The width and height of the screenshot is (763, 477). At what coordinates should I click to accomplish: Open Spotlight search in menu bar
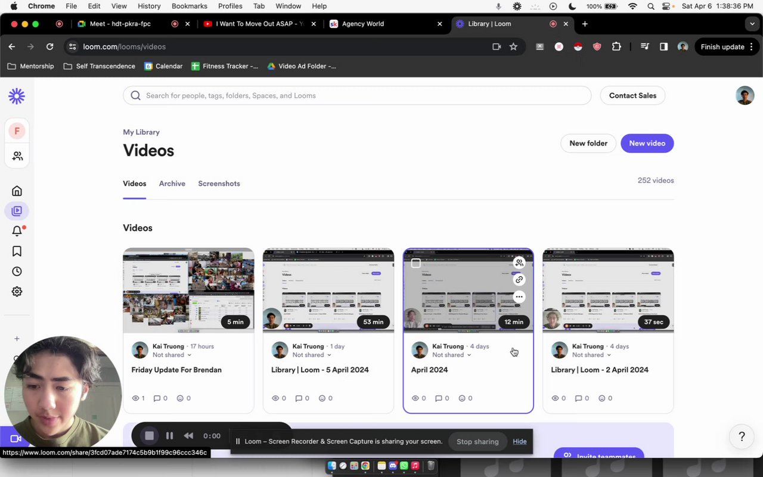(x=650, y=6)
